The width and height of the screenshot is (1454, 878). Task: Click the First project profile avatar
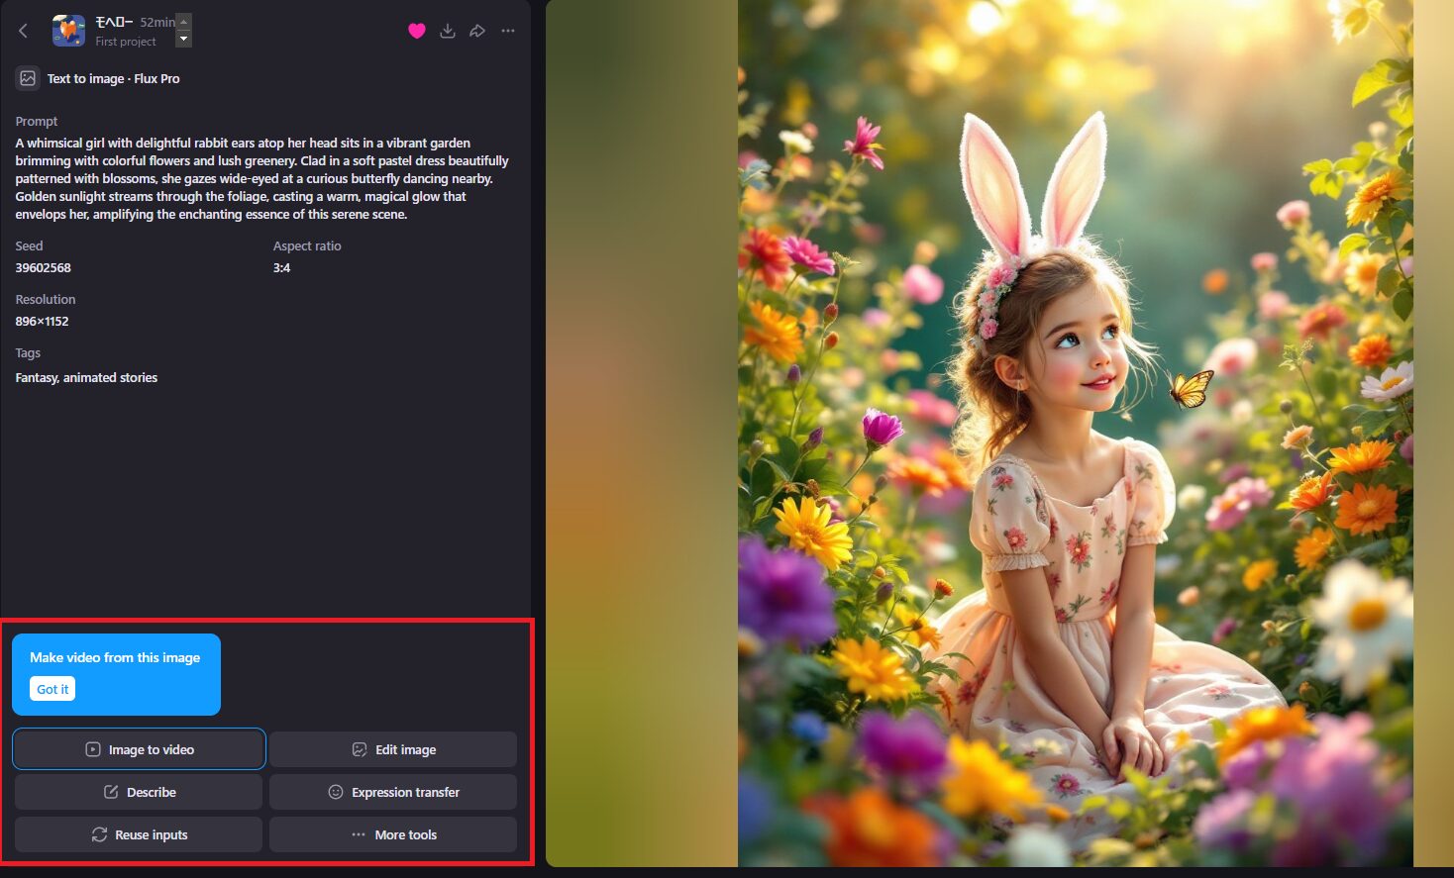(x=67, y=30)
